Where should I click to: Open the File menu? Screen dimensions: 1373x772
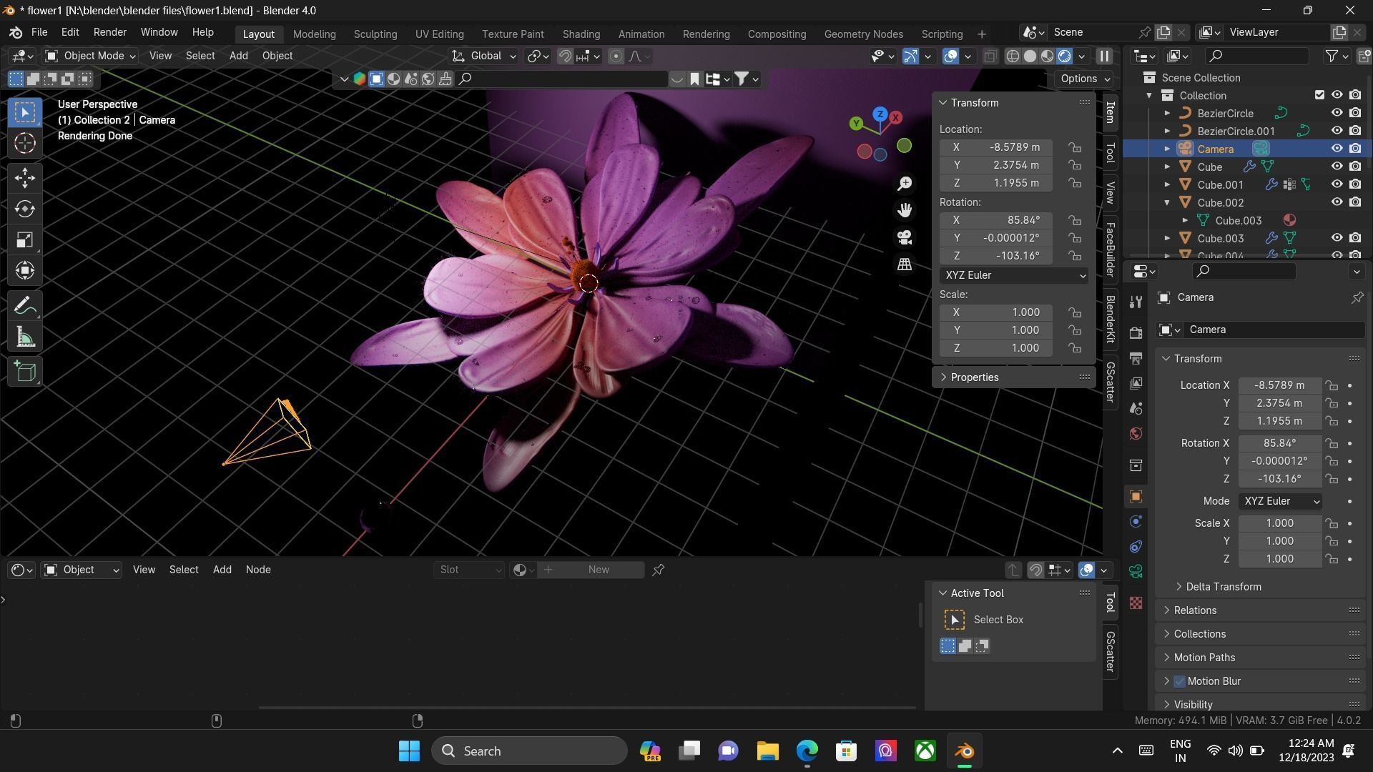pyautogui.click(x=39, y=33)
